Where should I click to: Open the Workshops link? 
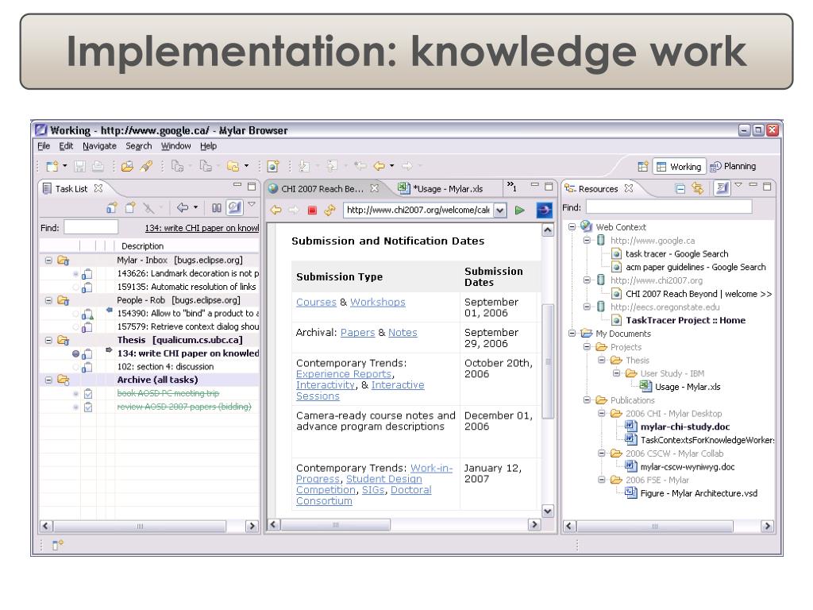(x=377, y=302)
